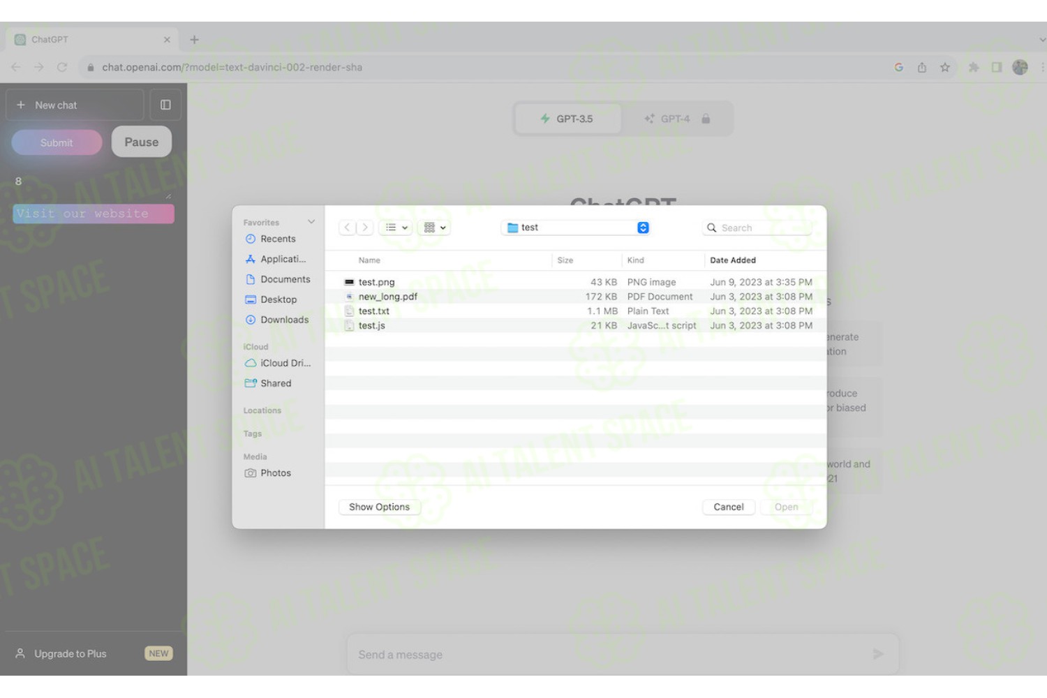The image size is (1047, 698).
Task: Click the Search field in file dialog
Action: pyautogui.click(x=757, y=228)
